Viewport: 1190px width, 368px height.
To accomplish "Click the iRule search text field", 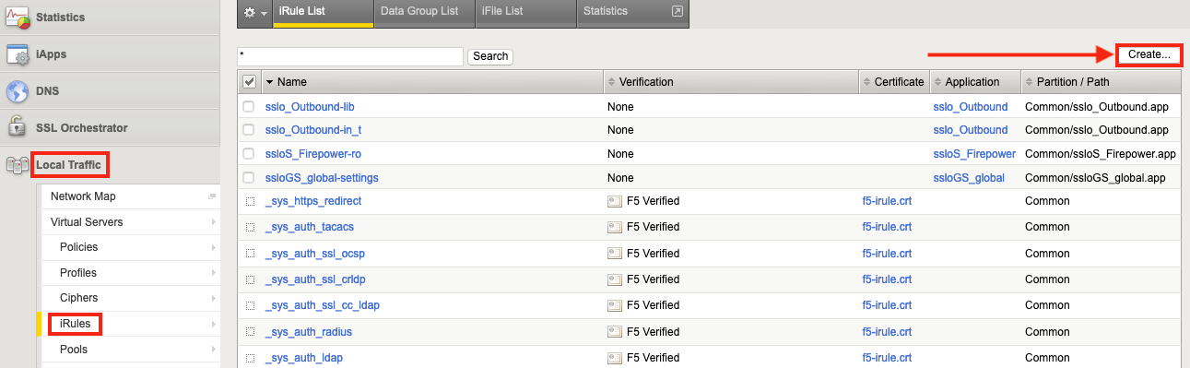I will pos(349,56).
